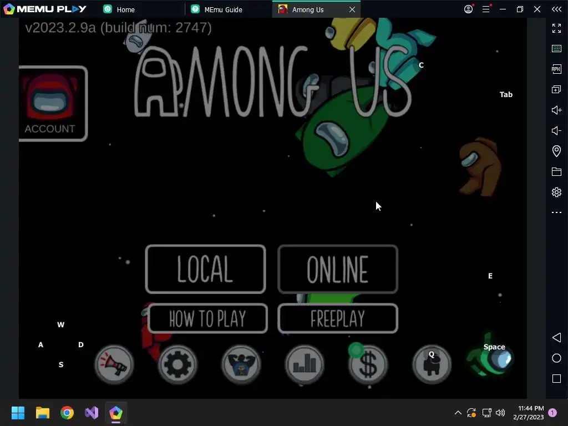The height and width of the screenshot is (426, 568).
Task: Collapse the MEmu sidebar with triple chevron
Action: click(x=556, y=9)
